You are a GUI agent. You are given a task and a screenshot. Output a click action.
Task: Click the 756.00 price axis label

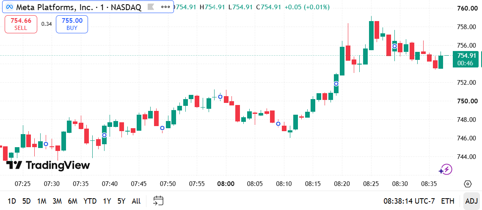pos(466,46)
